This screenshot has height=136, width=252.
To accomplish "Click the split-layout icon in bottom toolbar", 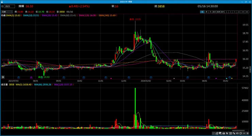I will click(231, 133).
